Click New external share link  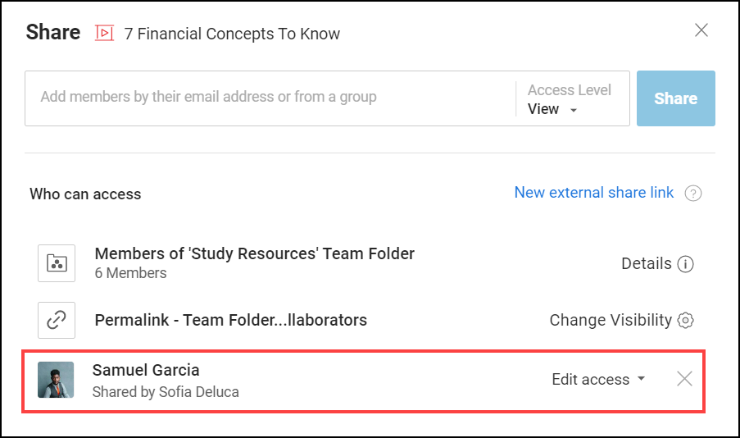tap(593, 193)
